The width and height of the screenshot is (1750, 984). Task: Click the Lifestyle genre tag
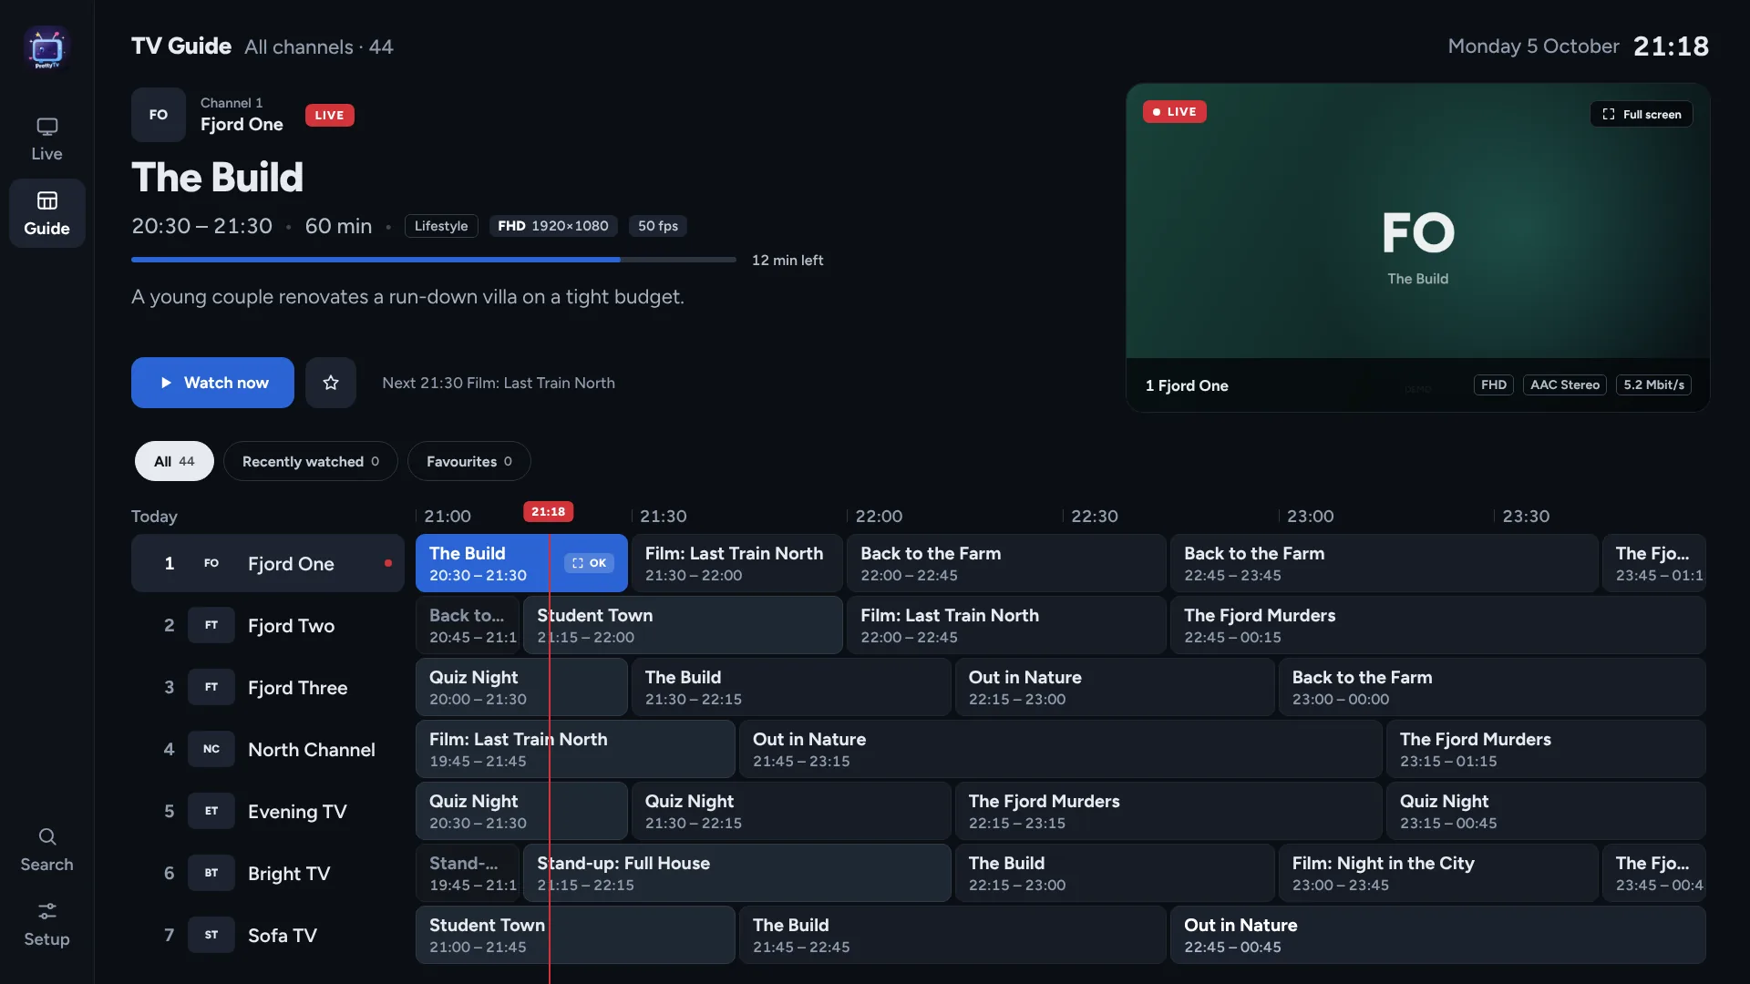coord(441,226)
